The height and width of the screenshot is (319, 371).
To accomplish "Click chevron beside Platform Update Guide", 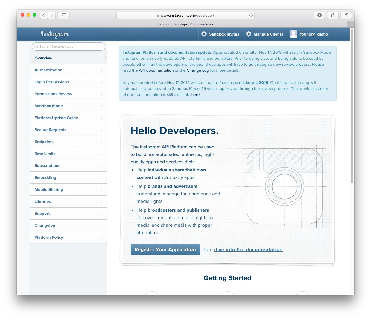I will tap(101, 118).
